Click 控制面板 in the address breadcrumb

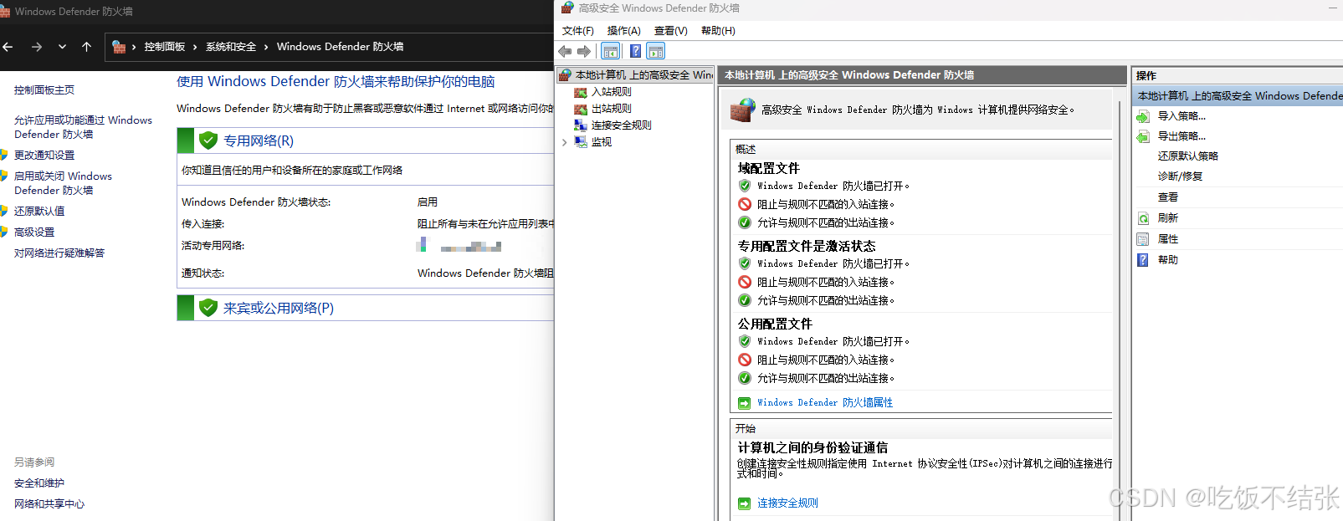point(164,47)
